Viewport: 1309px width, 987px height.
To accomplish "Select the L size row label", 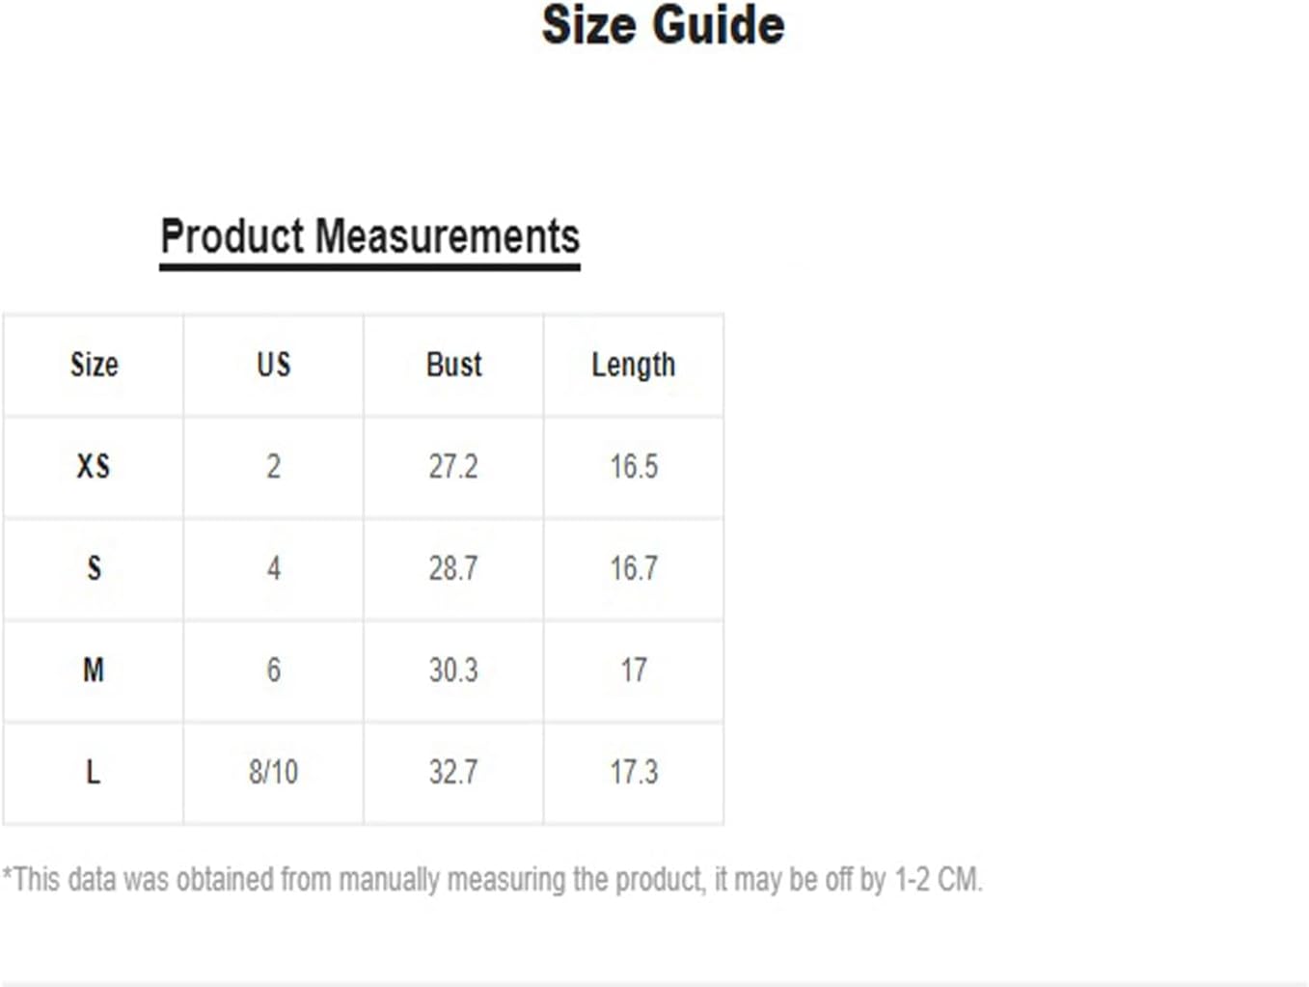I will pyautogui.click(x=94, y=772).
